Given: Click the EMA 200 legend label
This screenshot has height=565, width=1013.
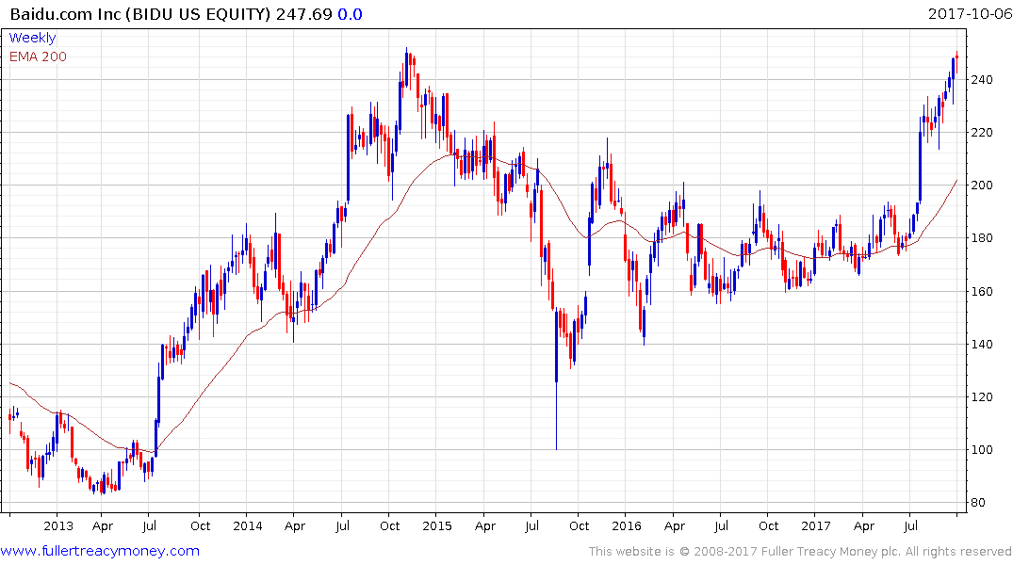Looking at the screenshot, I should (x=38, y=56).
